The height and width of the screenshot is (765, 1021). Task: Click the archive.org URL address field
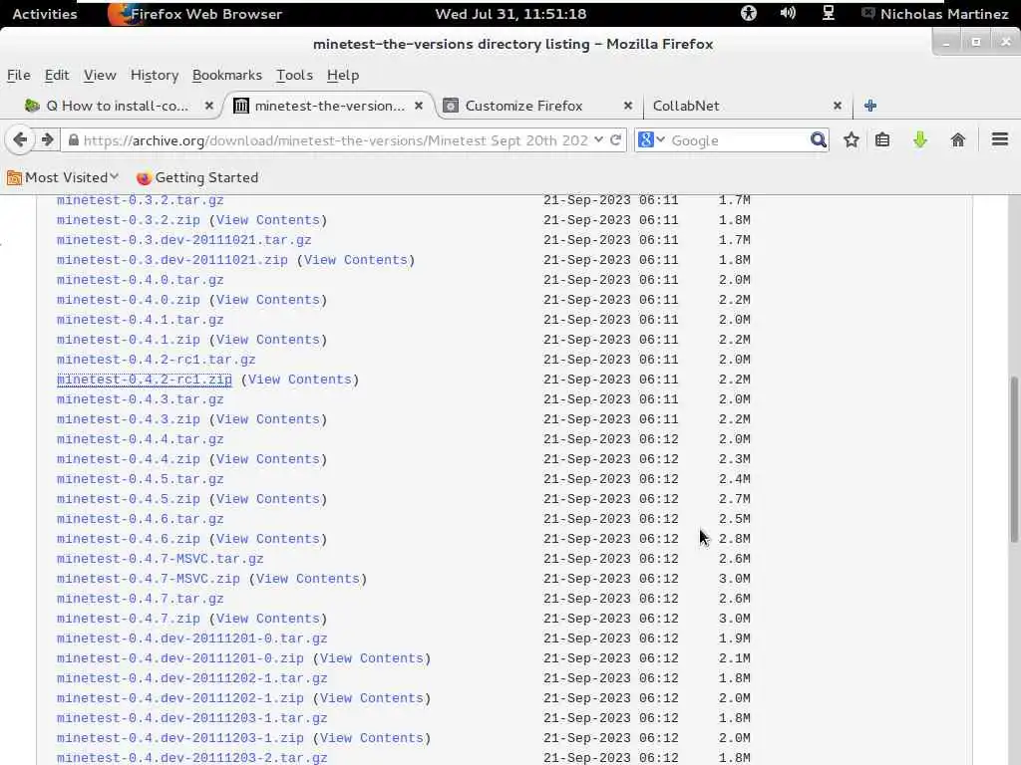(x=335, y=140)
